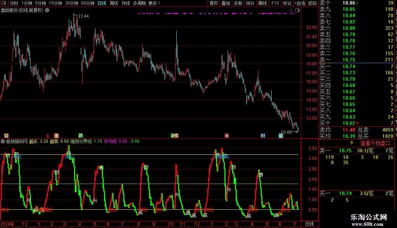This screenshot has height=228, width=397.
Task: Click the 卖一 price 10.75 row
Action: tap(357, 60)
